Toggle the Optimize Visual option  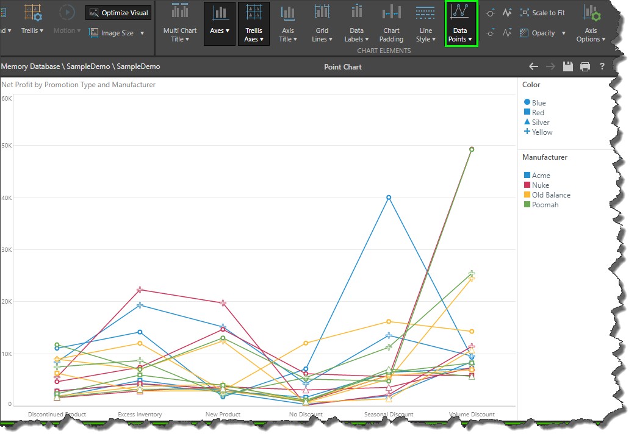pos(118,13)
